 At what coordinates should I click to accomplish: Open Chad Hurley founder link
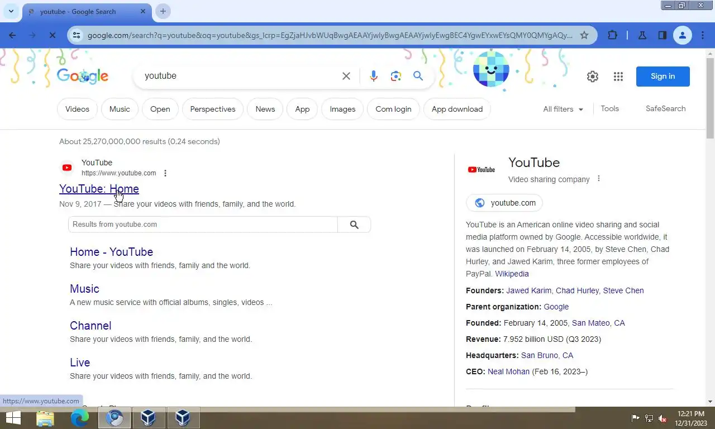[577, 290]
